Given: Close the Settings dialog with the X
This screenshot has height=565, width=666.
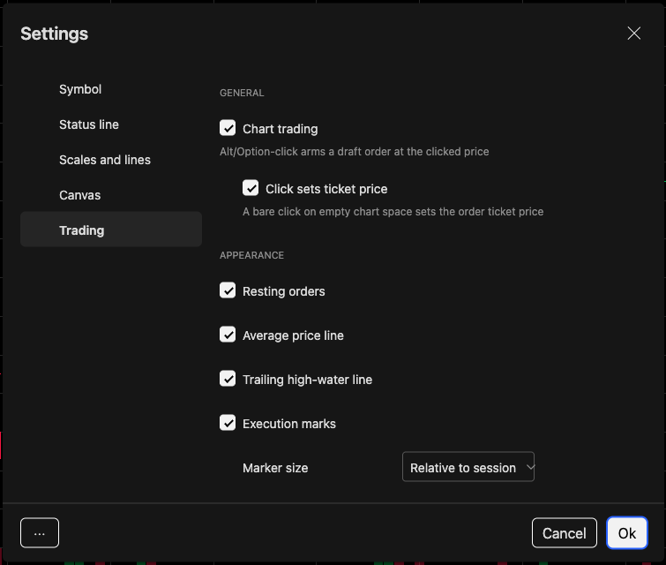Looking at the screenshot, I should [633, 34].
